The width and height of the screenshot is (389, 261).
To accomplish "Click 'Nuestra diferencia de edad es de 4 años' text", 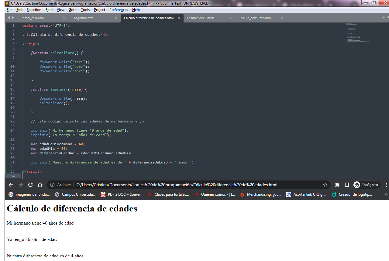I will pyautogui.click(x=45, y=256).
